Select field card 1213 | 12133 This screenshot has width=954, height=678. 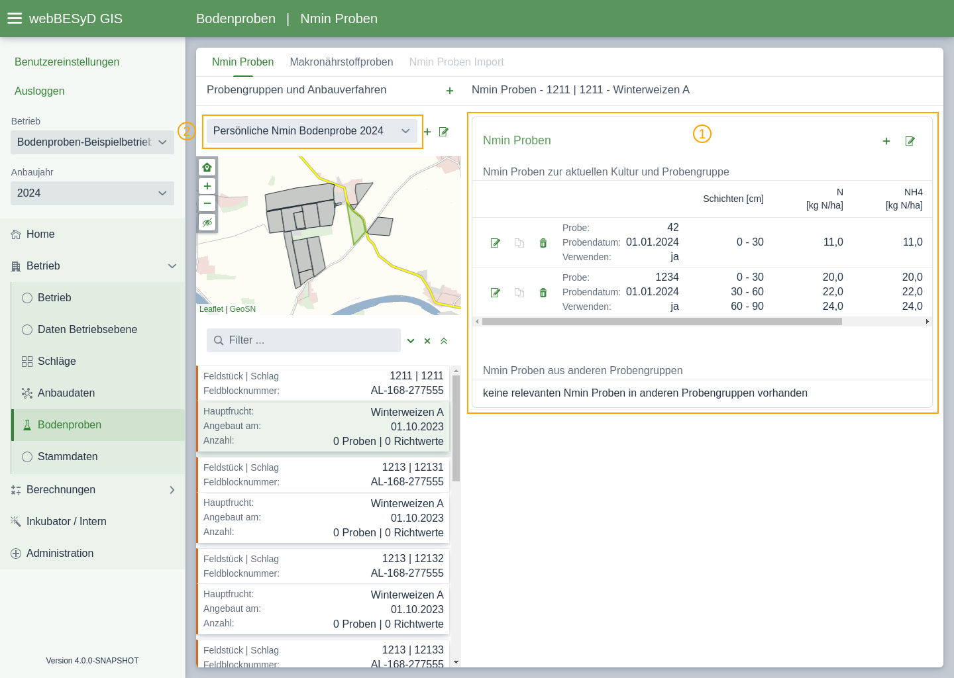[x=323, y=654]
